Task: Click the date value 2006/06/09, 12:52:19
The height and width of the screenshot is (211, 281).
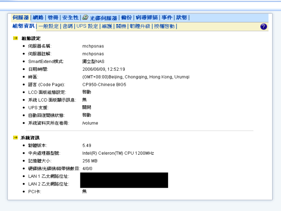Action: coord(104,69)
